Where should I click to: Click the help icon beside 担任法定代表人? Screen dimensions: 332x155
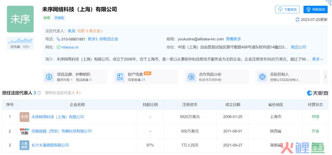(x=39, y=93)
